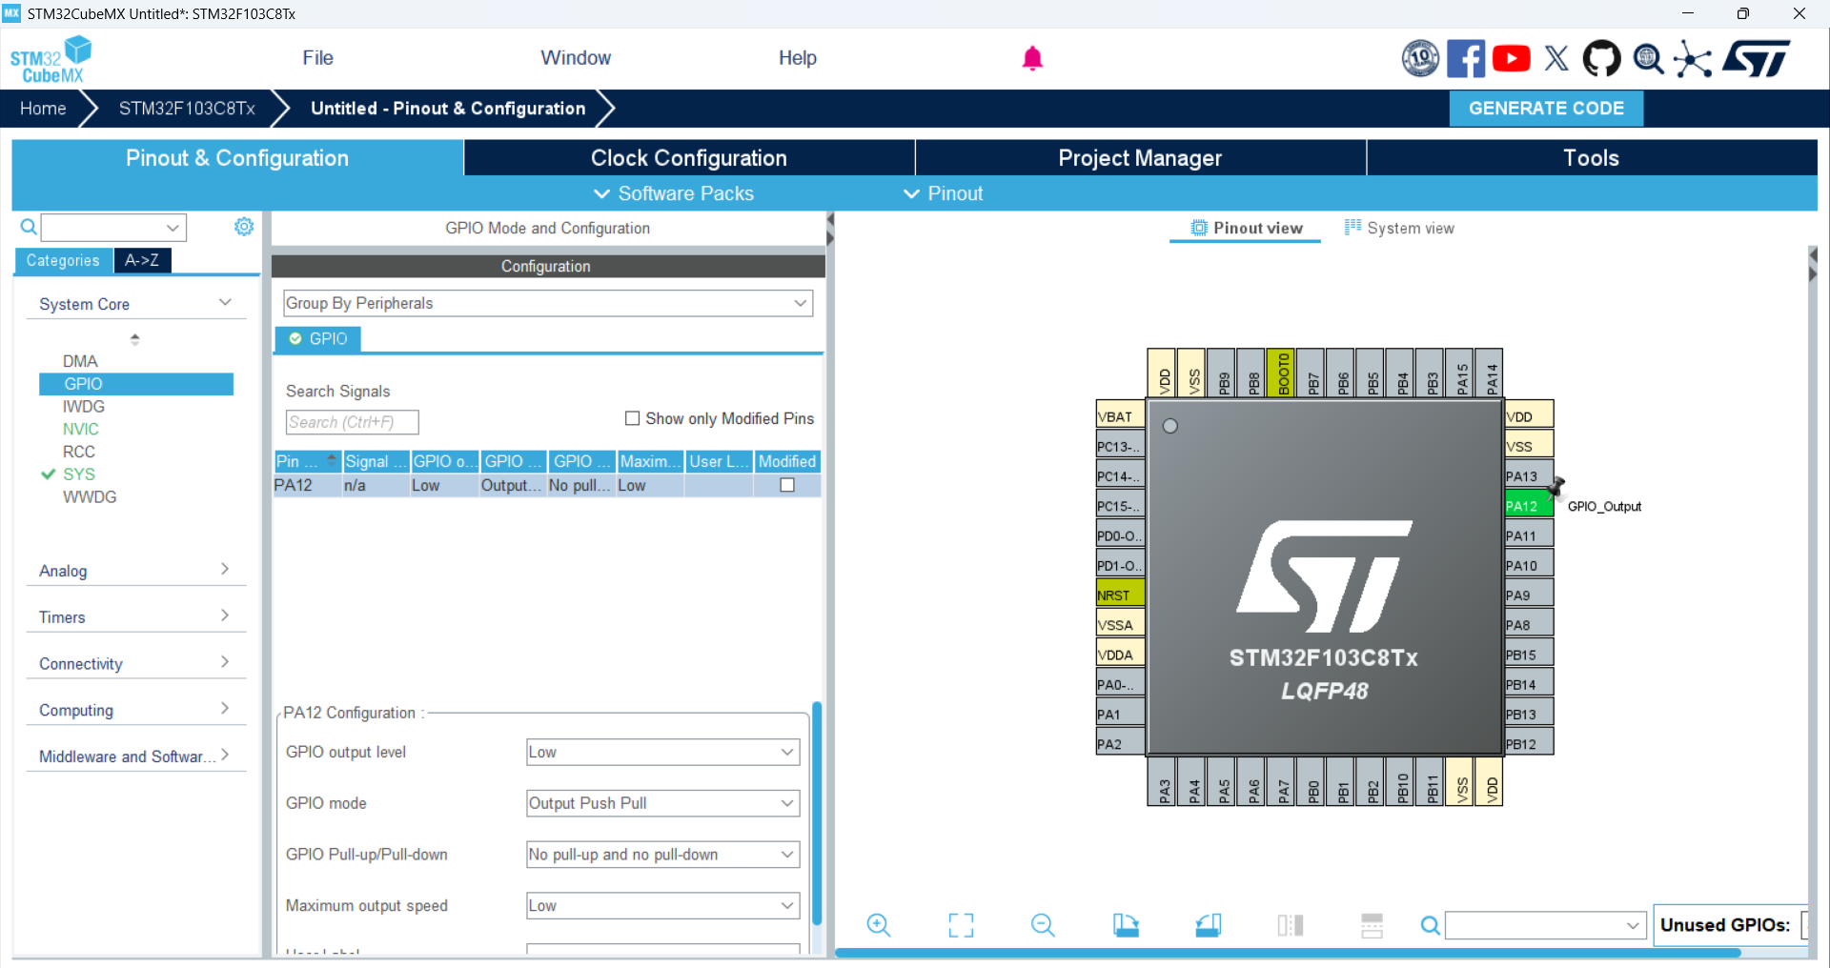Select SYS in System Core list
The height and width of the screenshot is (968, 1830).
click(x=79, y=474)
